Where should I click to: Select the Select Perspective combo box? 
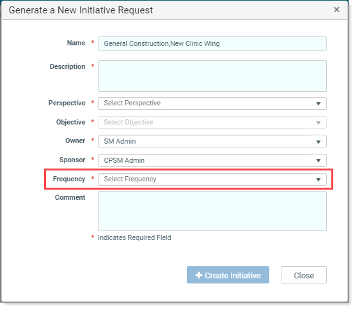click(212, 103)
